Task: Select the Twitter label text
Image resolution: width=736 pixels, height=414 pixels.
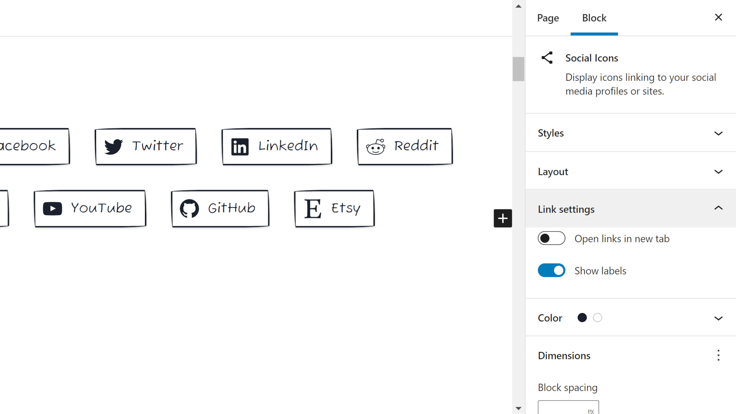Action: coord(158,146)
